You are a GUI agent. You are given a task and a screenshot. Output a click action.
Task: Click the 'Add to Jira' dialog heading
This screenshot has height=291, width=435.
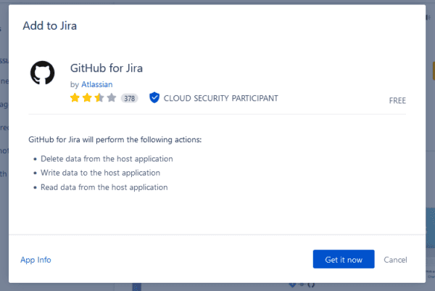49,26
